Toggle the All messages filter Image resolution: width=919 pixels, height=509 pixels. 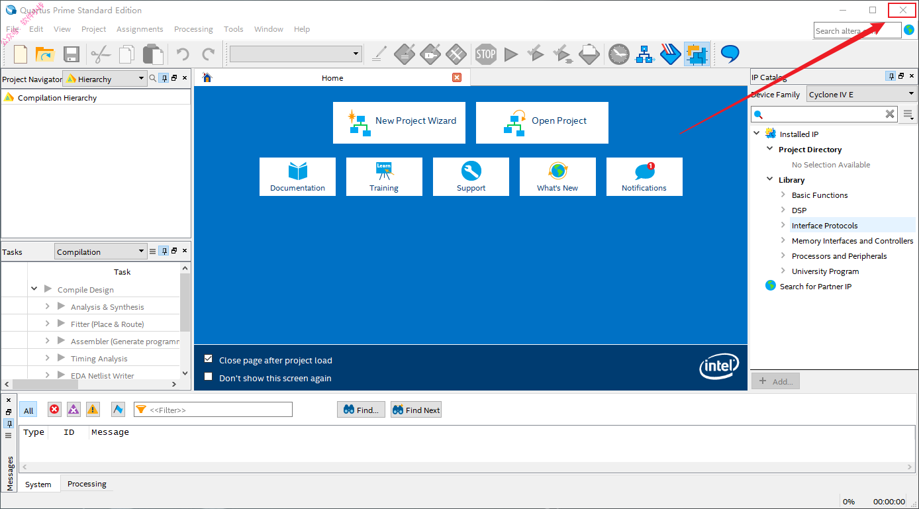(x=28, y=410)
